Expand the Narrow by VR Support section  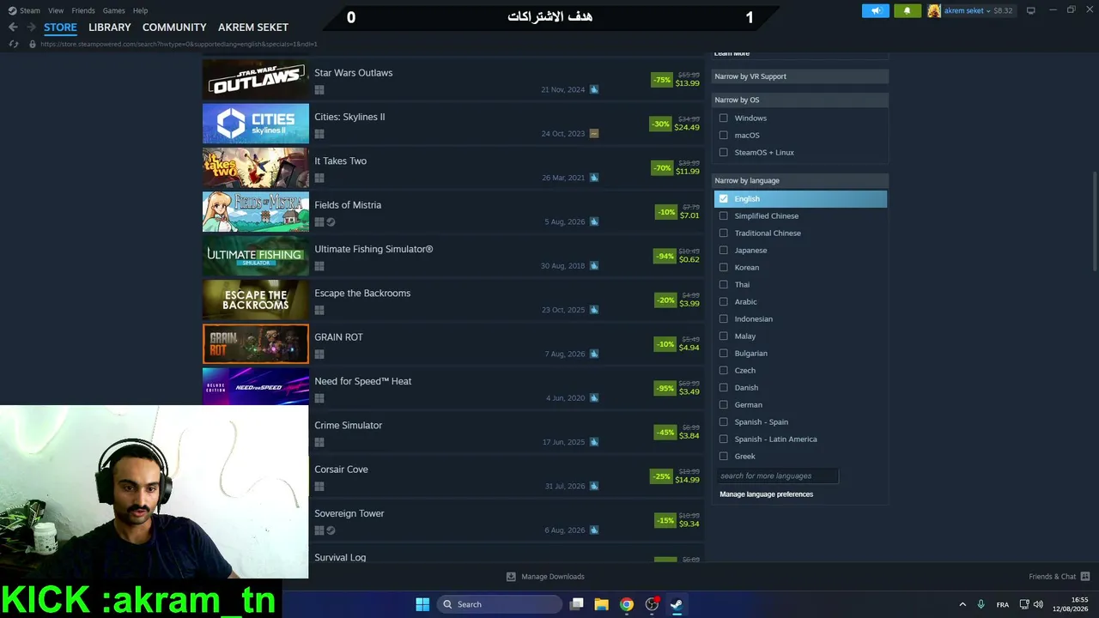[800, 76]
